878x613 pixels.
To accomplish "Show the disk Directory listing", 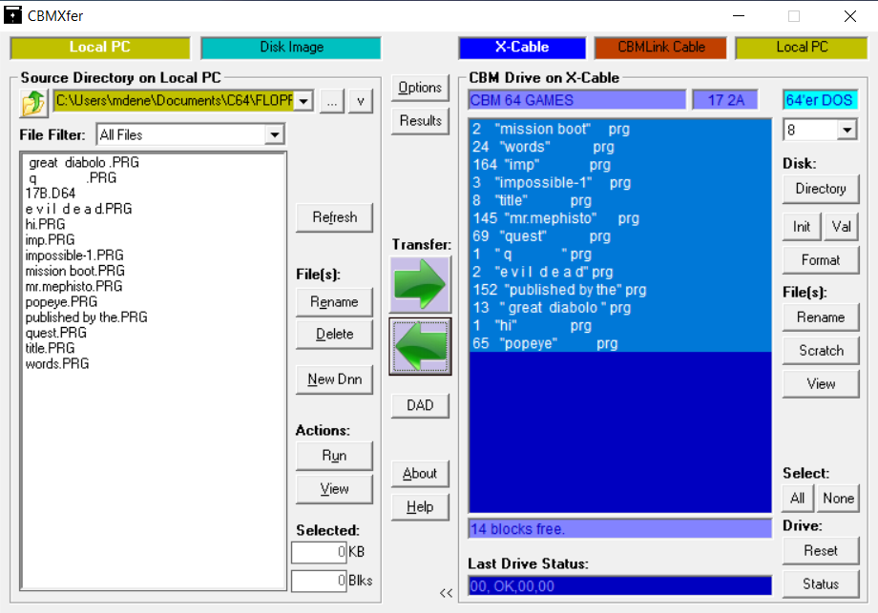I will pyautogui.click(x=820, y=189).
